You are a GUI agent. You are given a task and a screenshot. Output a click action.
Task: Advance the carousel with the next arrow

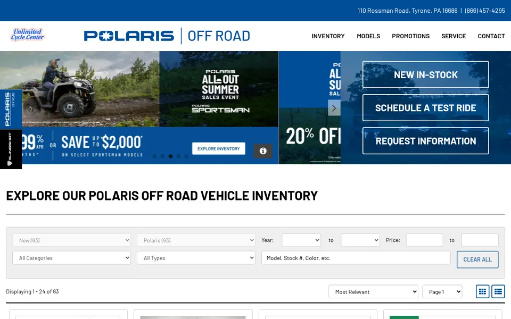[334, 108]
